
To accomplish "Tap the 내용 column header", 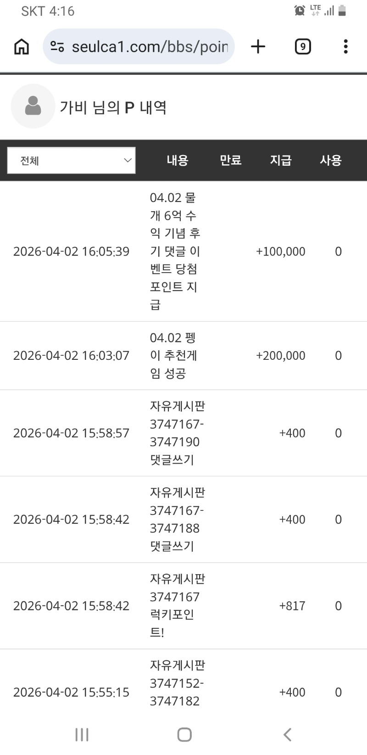I will [178, 160].
